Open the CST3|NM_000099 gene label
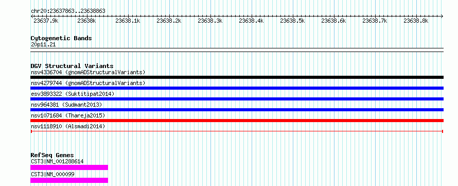458x186 pixels. pos(52,174)
